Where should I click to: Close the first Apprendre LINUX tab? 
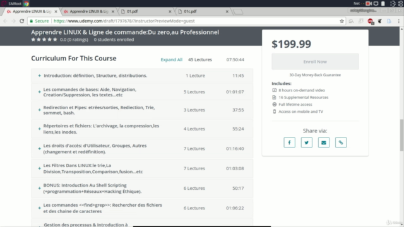point(56,11)
